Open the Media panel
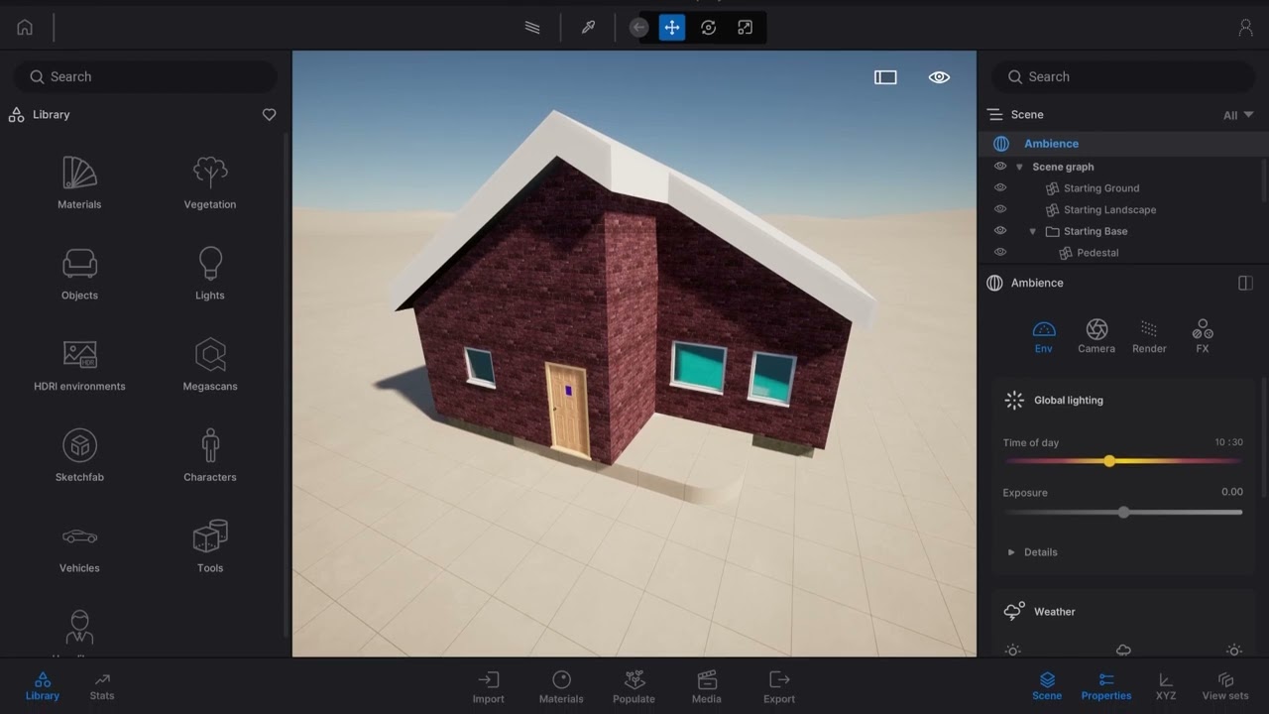The height and width of the screenshot is (714, 1269). (707, 686)
